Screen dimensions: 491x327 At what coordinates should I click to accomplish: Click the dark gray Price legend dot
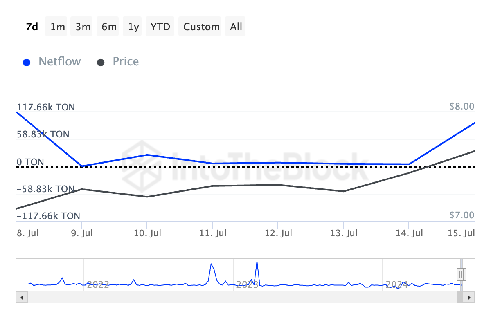coord(101,63)
